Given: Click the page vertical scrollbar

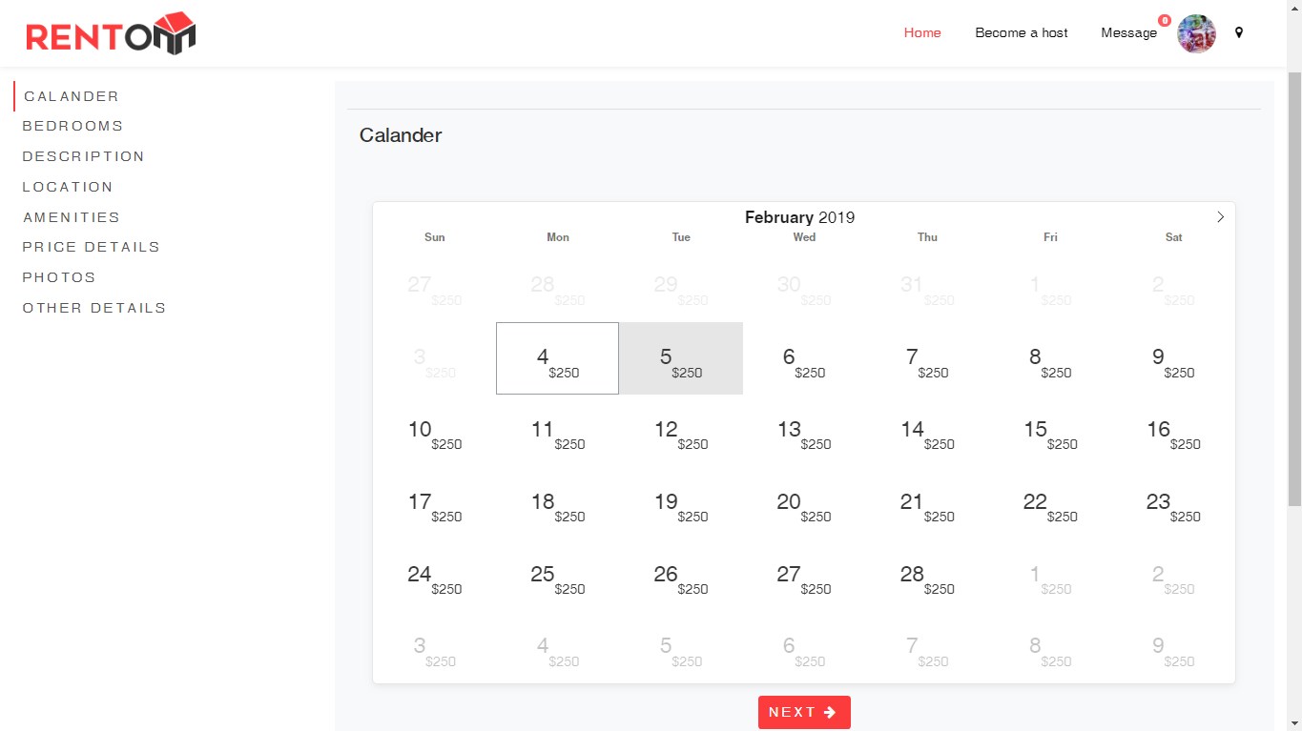Looking at the screenshot, I should (x=1294, y=286).
